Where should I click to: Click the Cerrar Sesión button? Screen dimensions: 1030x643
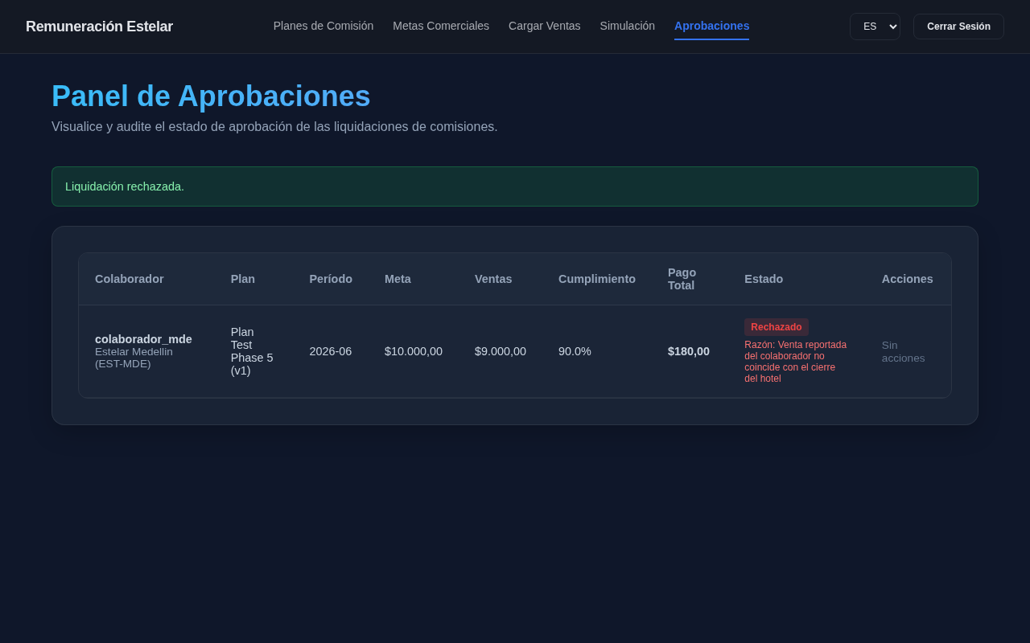click(958, 27)
